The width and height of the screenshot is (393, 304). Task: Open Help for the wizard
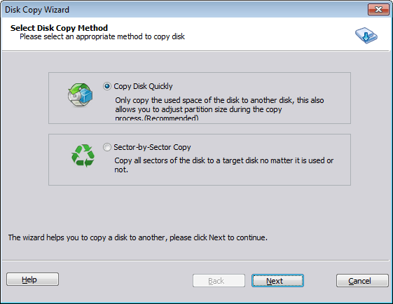tap(33, 279)
